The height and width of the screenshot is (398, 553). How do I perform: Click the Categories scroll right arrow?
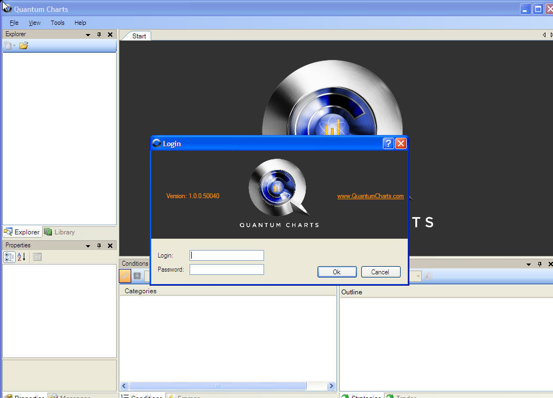[331, 386]
